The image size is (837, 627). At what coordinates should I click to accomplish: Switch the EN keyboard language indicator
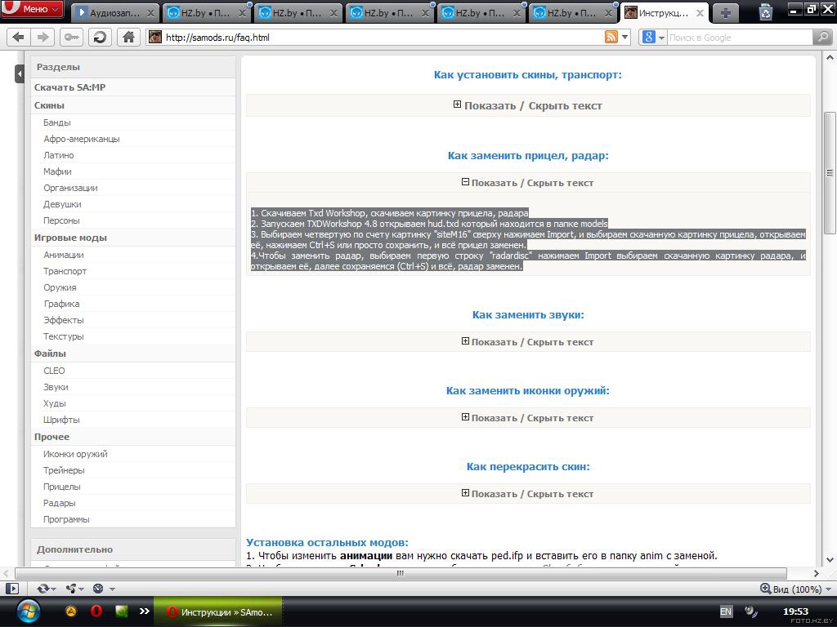point(726,611)
